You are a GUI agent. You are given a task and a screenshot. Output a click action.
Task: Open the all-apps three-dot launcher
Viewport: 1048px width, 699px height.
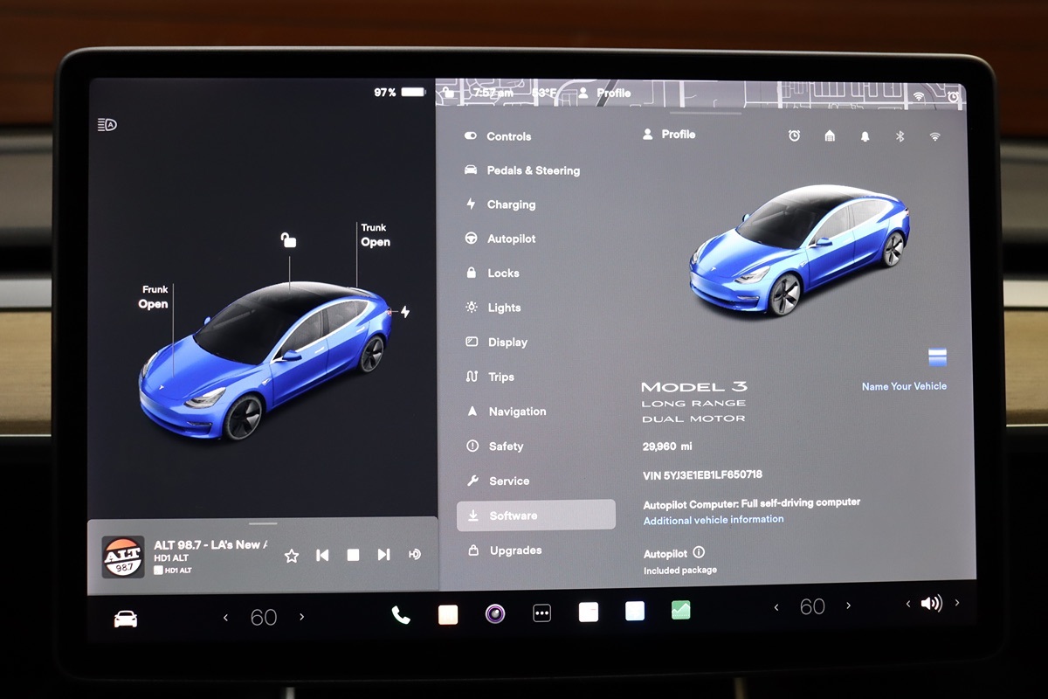tap(541, 613)
